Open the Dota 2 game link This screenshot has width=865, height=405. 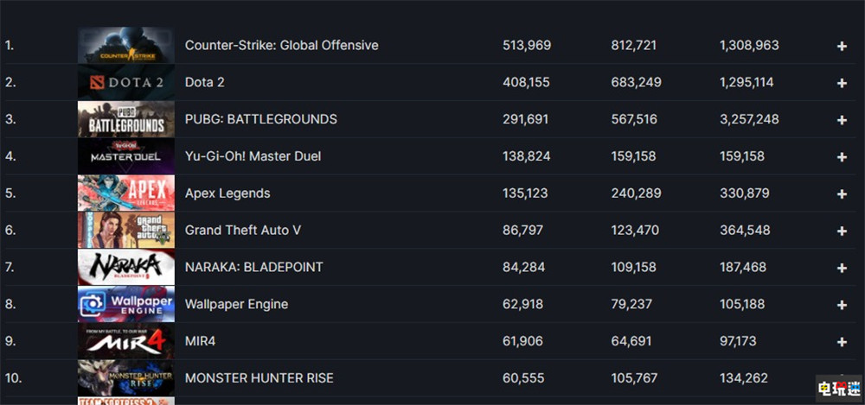(205, 82)
